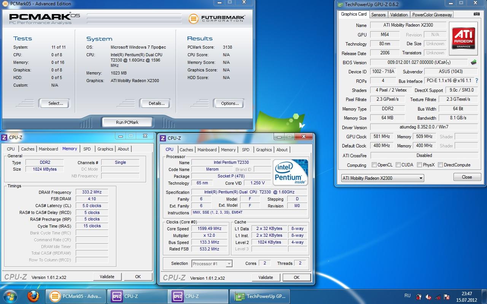
Task: Open the Action Center flag icon
Action: (447, 297)
